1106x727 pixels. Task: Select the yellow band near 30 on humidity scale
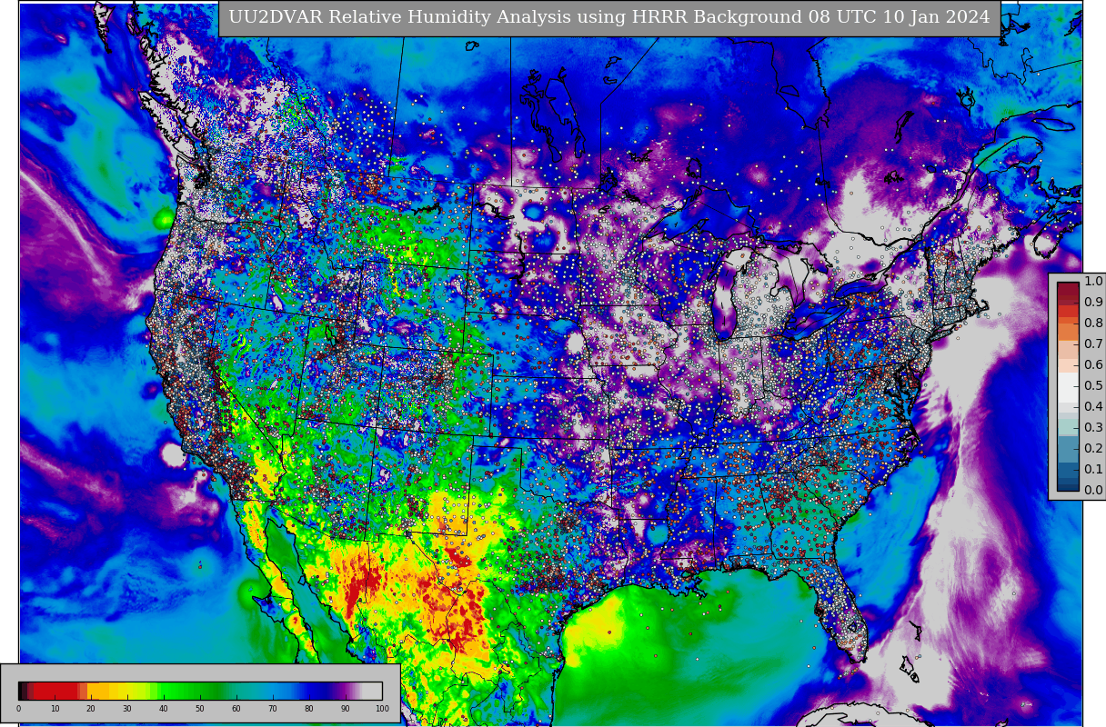[x=126, y=691]
